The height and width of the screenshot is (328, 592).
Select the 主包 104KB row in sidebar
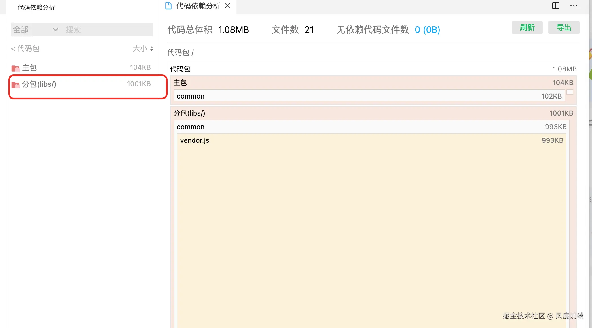81,68
